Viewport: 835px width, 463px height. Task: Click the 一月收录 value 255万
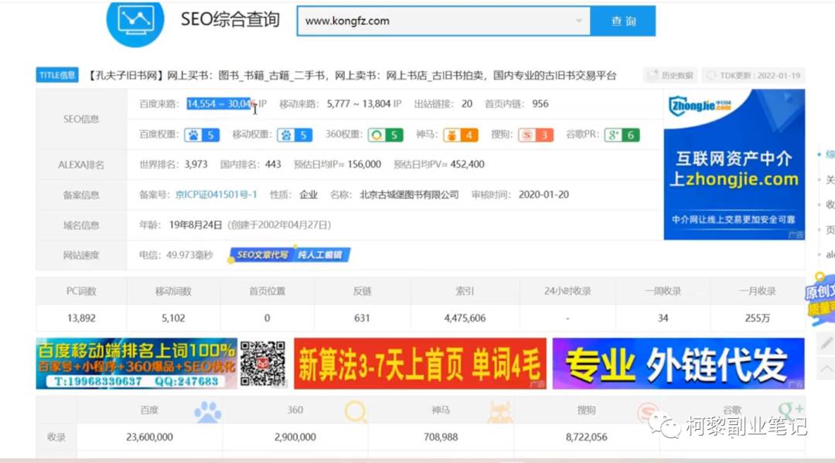coord(757,318)
